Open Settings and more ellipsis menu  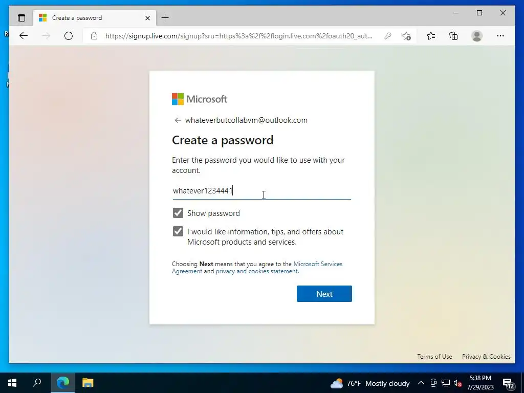coord(500,36)
